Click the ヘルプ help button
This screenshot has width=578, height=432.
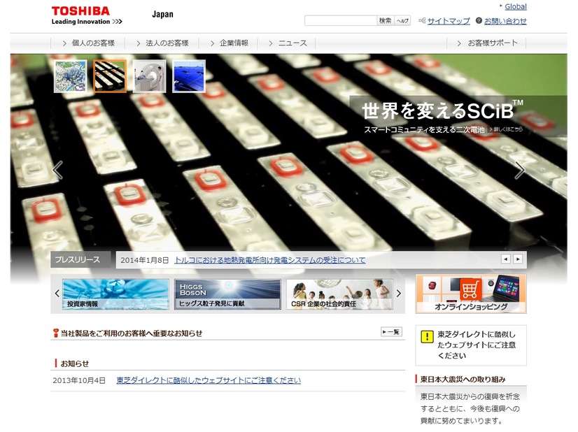pyautogui.click(x=402, y=21)
